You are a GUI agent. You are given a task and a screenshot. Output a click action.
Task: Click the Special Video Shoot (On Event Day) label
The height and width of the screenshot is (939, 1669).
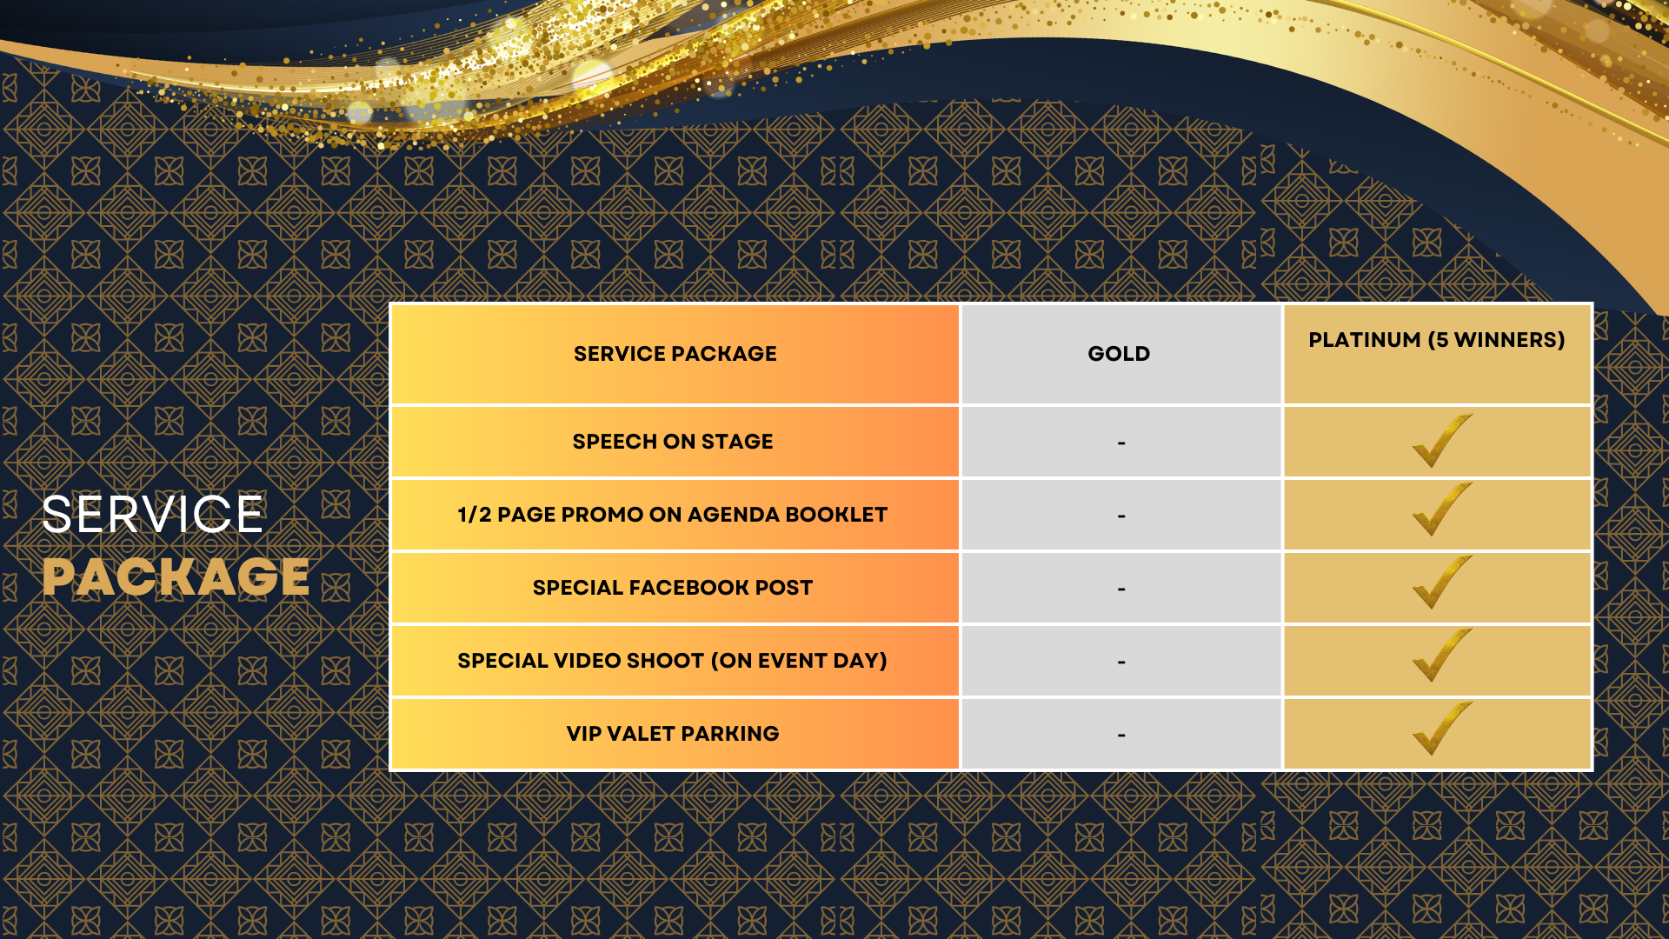point(673,661)
